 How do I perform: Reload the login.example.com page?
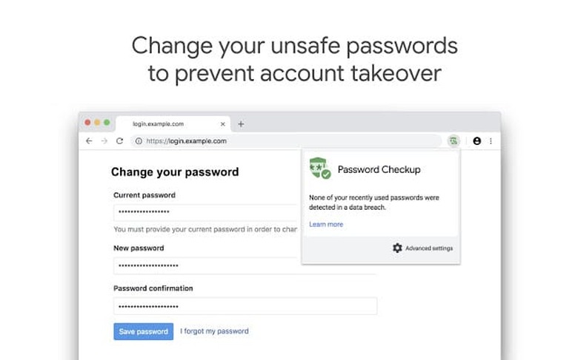point(120,140)
